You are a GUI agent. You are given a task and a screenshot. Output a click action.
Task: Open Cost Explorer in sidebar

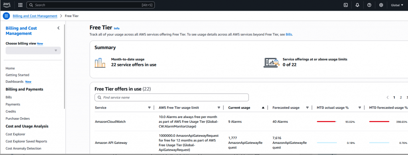(15, 134)
